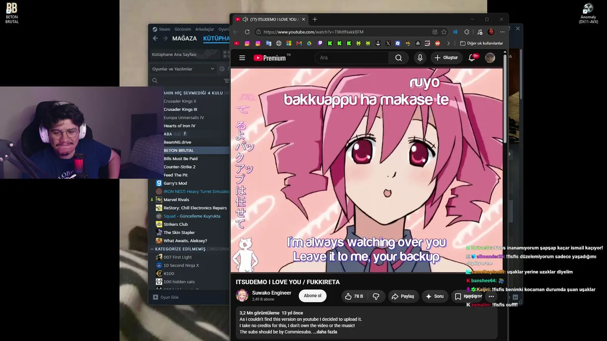Open browser settings three-dot menu
This screenshot has width=607, height=341.
[502, 32]
